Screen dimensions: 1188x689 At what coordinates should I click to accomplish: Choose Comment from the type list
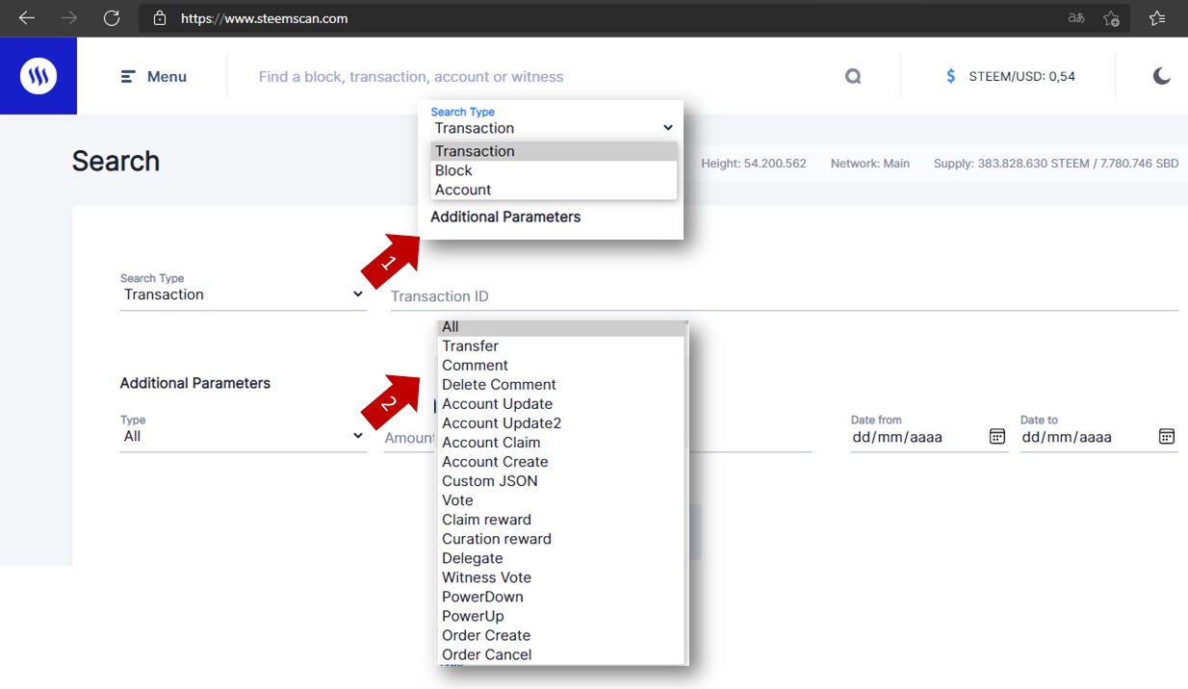561,366
